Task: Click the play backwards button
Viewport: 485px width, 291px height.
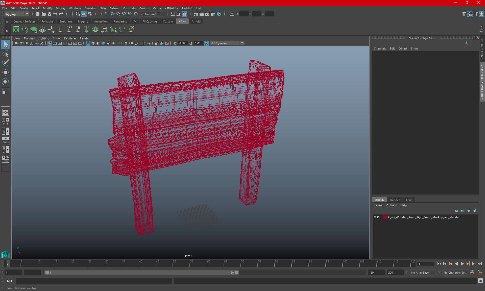Action: (456, 264)
